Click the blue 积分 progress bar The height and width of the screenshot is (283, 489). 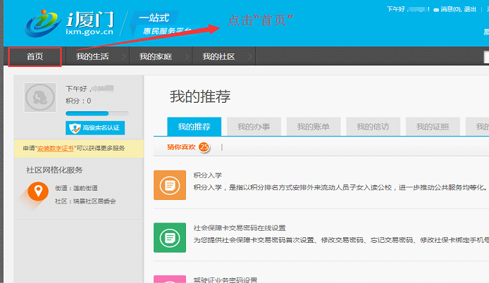(87, 113)
